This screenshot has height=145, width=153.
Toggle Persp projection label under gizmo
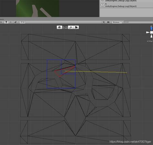(x=150, y=41)
